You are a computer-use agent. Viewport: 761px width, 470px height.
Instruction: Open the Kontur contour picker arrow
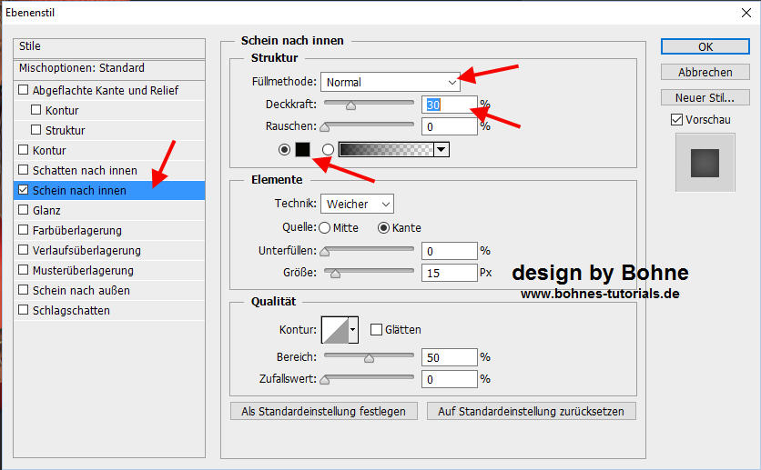click(x=353, y=329)
